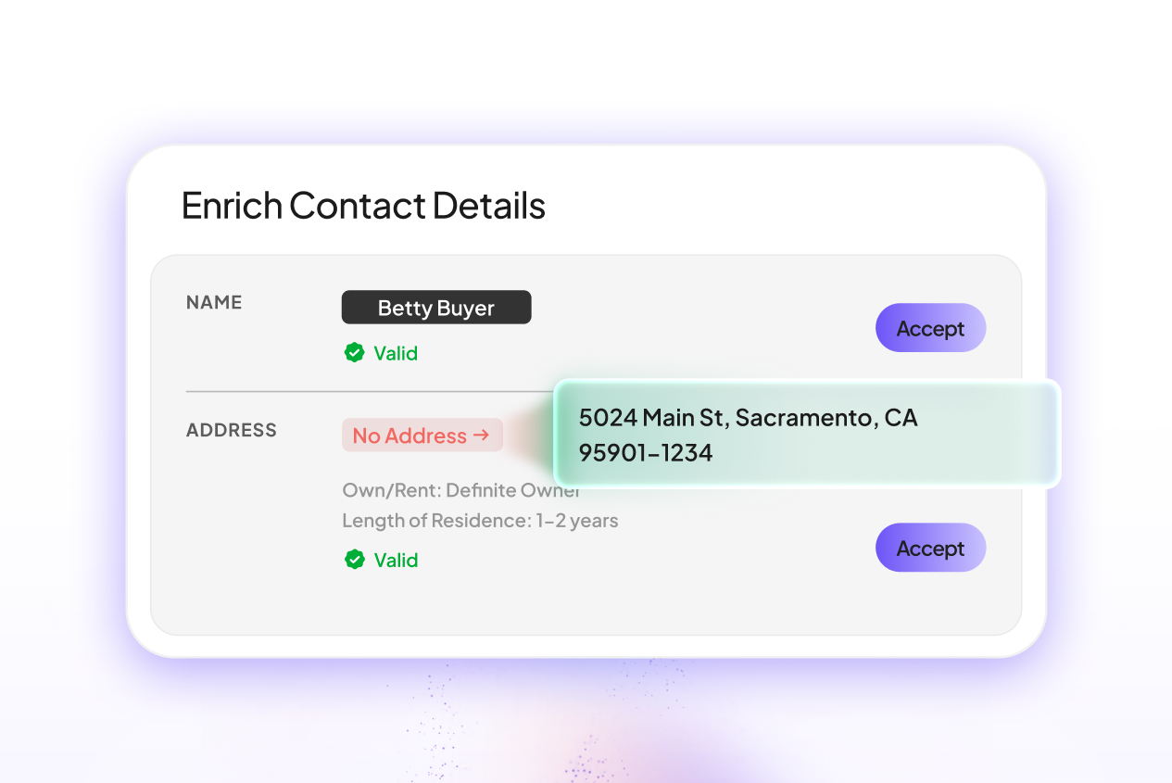Click the Enrich Contact Details heading

[x=363, y=205]
